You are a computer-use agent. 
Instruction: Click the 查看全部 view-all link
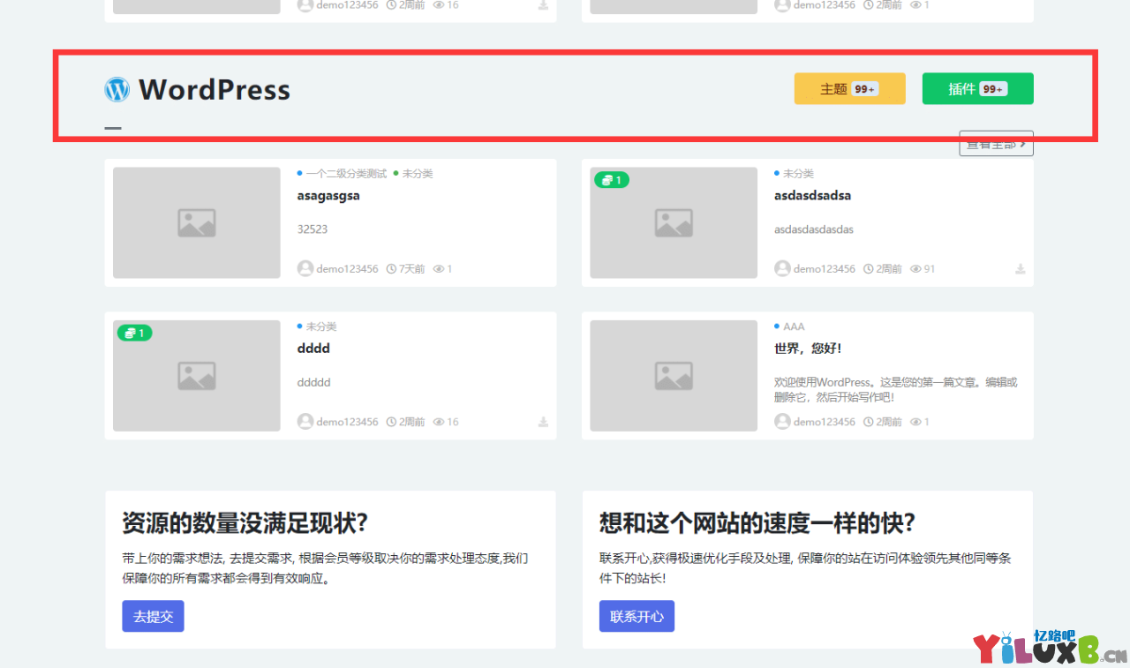click(x=996, y=144)
